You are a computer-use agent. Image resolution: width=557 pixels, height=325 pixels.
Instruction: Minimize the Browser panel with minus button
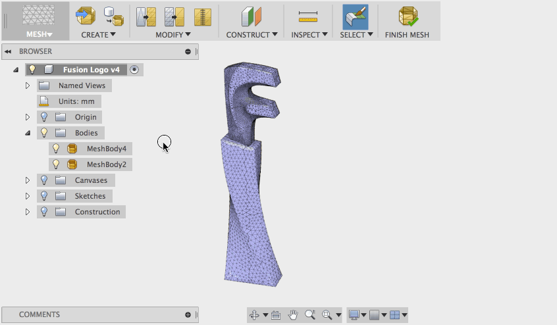point(188,51)
